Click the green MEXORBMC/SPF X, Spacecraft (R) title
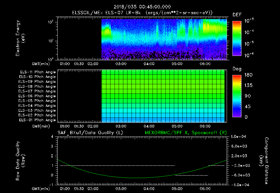 pos(186,133)
